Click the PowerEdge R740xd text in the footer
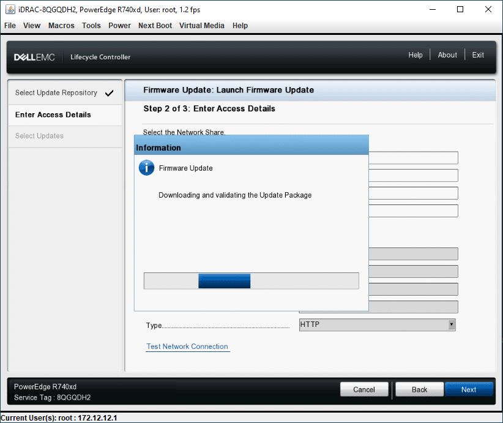This screenshot has height=423, width=503. (45, 387)
